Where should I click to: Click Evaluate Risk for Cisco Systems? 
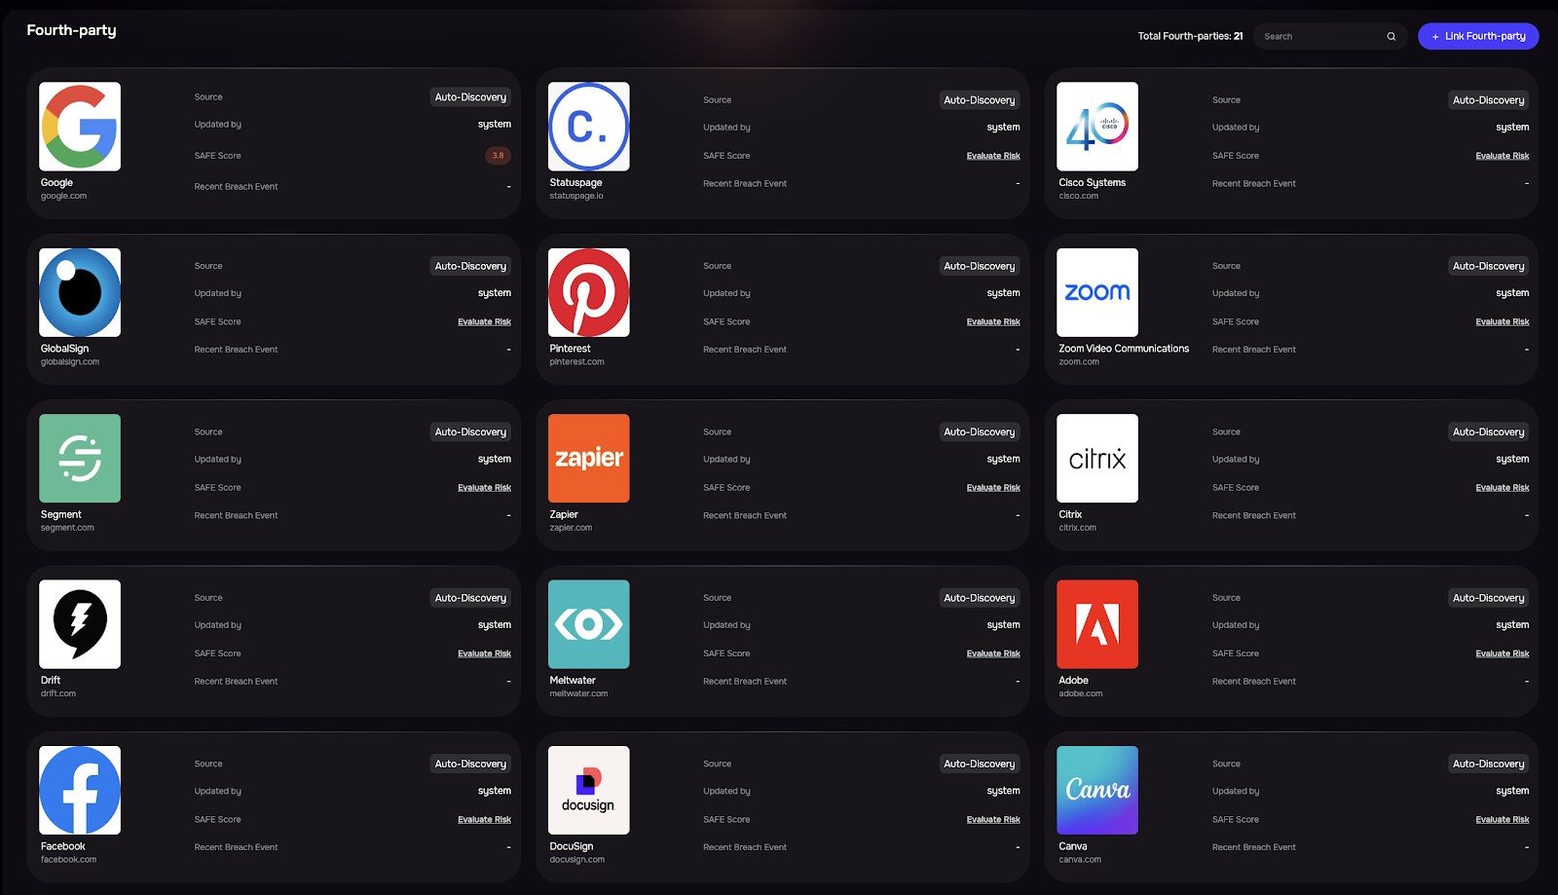tap(1502, 156)
